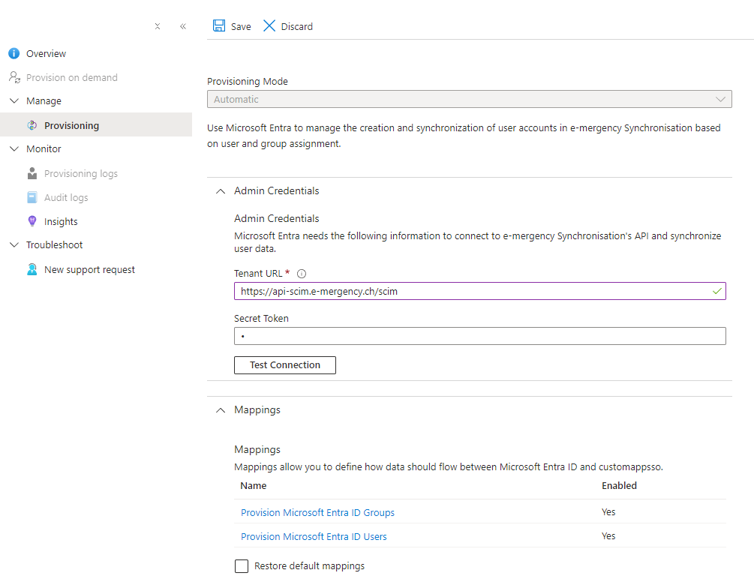
Task: Open Provisioning logs
Action: tap(81, 173)
